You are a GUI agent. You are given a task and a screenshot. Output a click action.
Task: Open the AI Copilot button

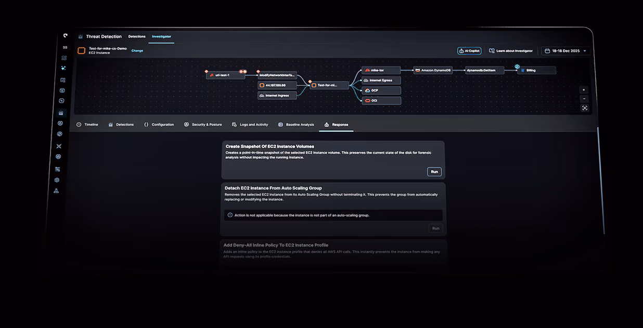tap(469, 51)
